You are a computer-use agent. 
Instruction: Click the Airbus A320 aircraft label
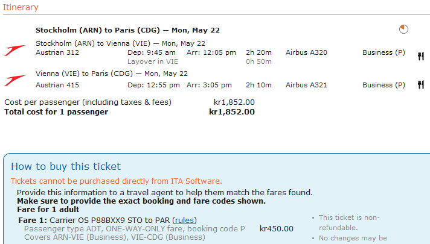click(x=306, y=52)
